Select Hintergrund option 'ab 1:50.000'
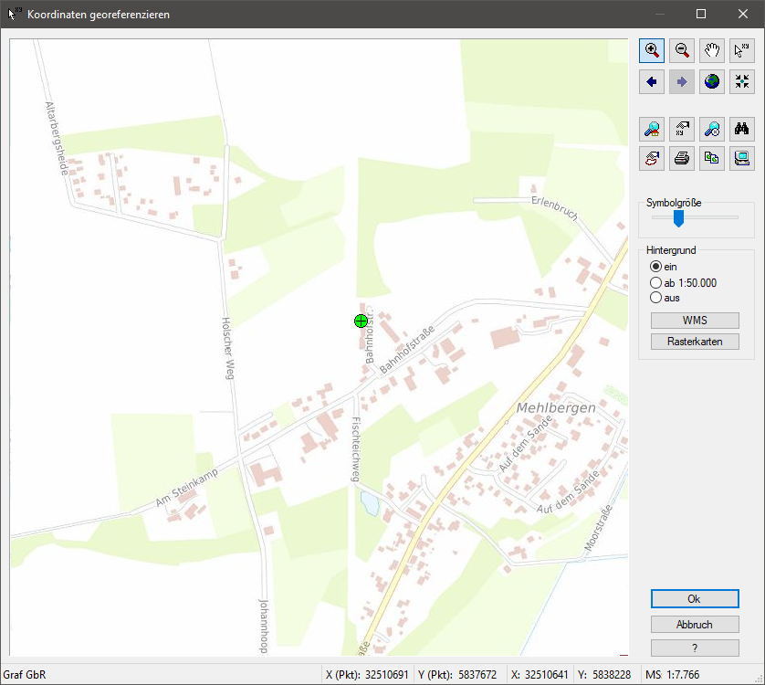The width and height of the screenshot is (765, 685). (683, 283)
